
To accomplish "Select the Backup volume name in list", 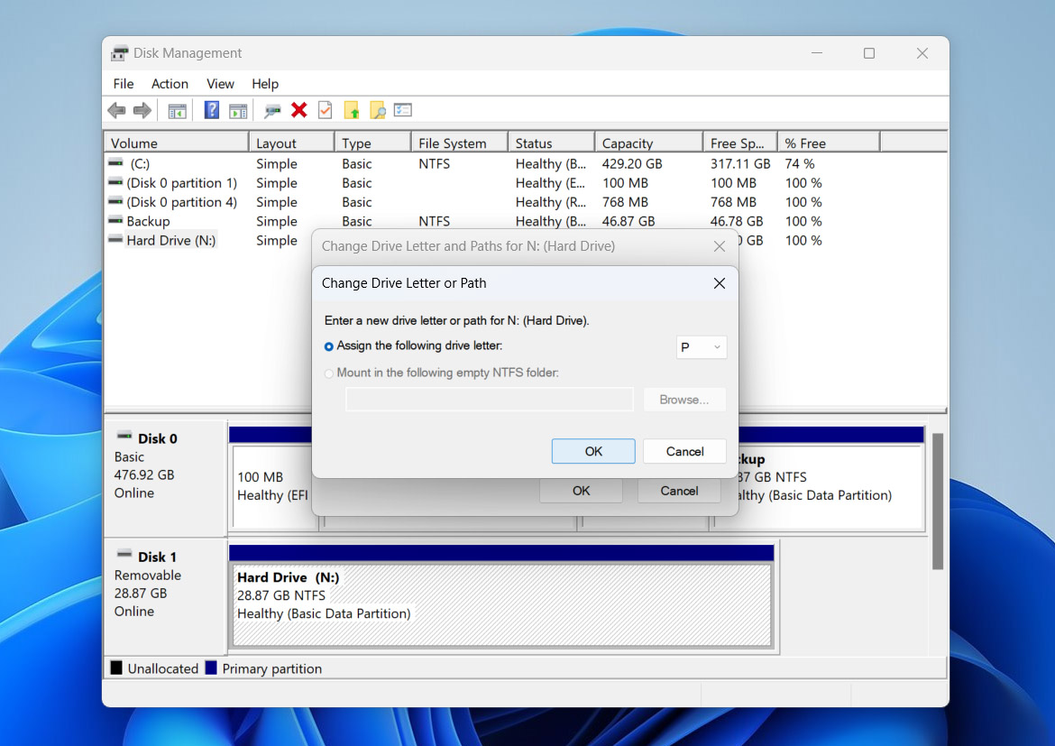I will click(148, 222).
